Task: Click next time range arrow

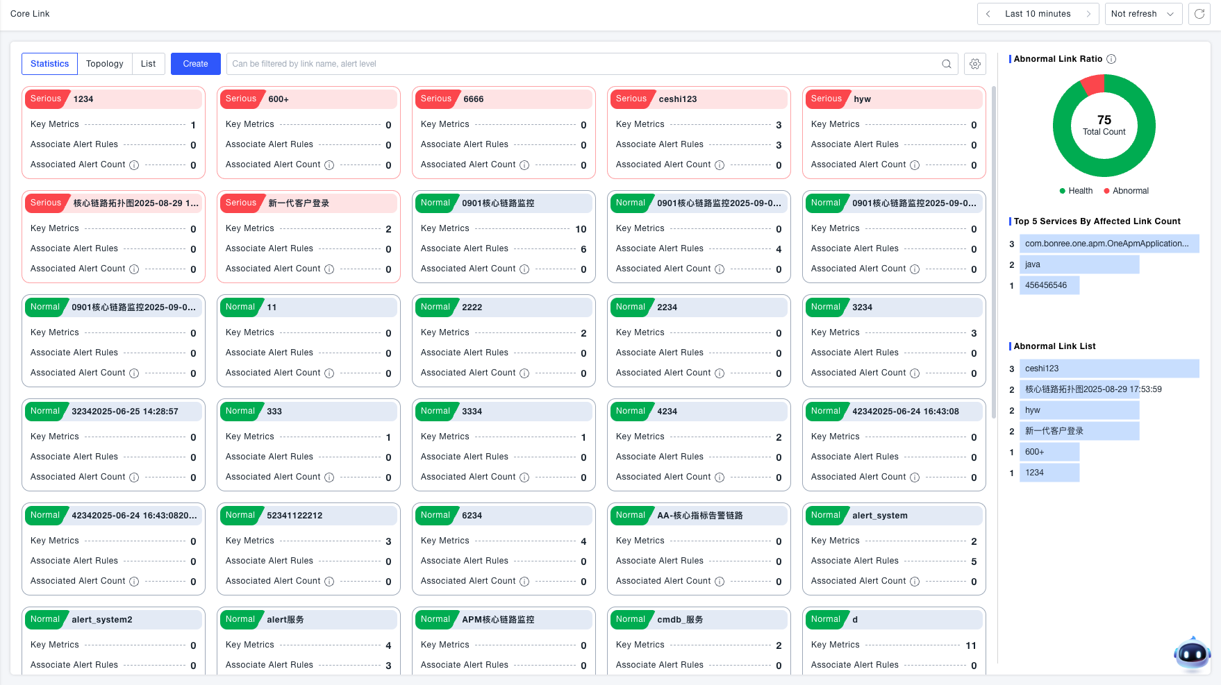Action: point(1088,14)
